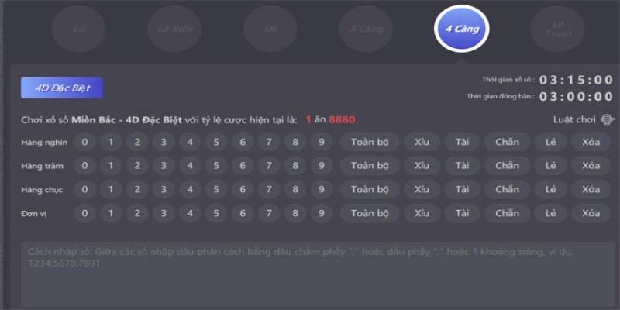The width and height of the screenshot is (620, 310).
Task: Switch to the Lô tab
Action: [79, 29]
